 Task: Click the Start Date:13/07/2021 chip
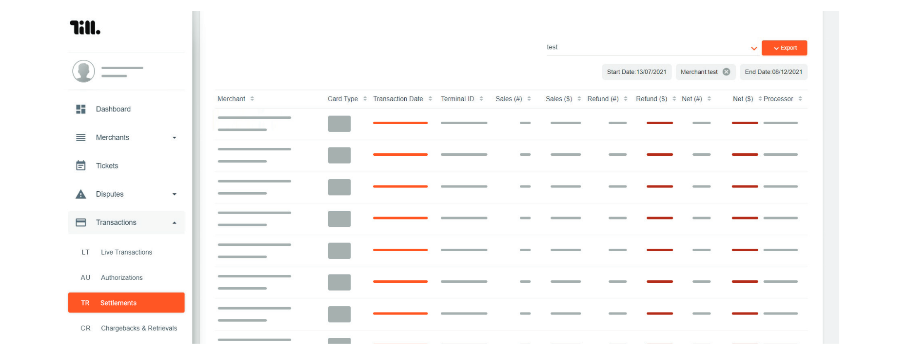[637, 72]
